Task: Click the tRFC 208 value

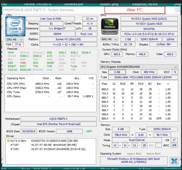Action: point(174,145)
